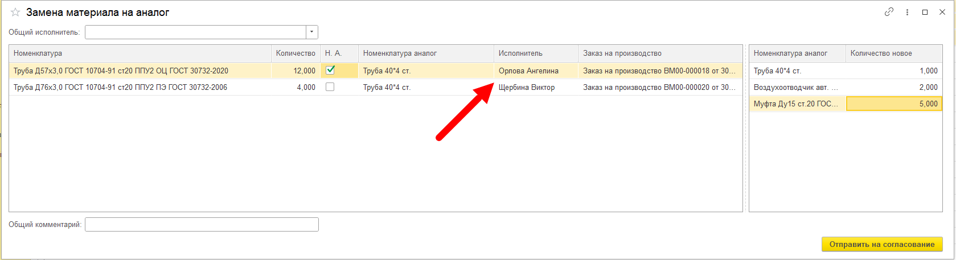Click the Исполнитель column header

[x=536, y=53]
